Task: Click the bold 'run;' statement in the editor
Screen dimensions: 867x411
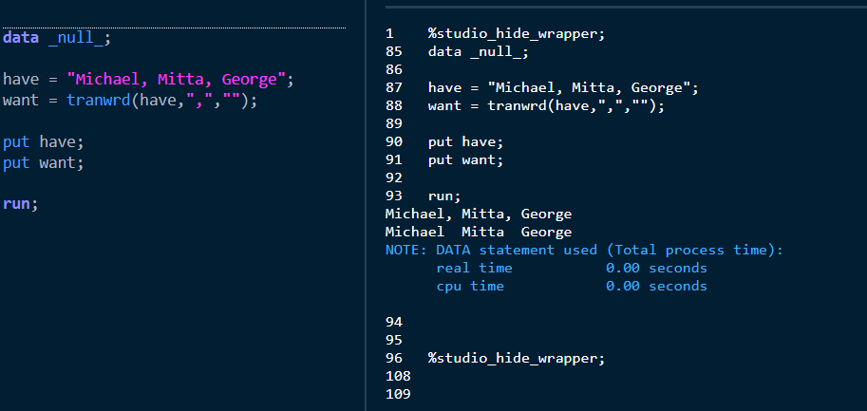Action: pos(20,203)
